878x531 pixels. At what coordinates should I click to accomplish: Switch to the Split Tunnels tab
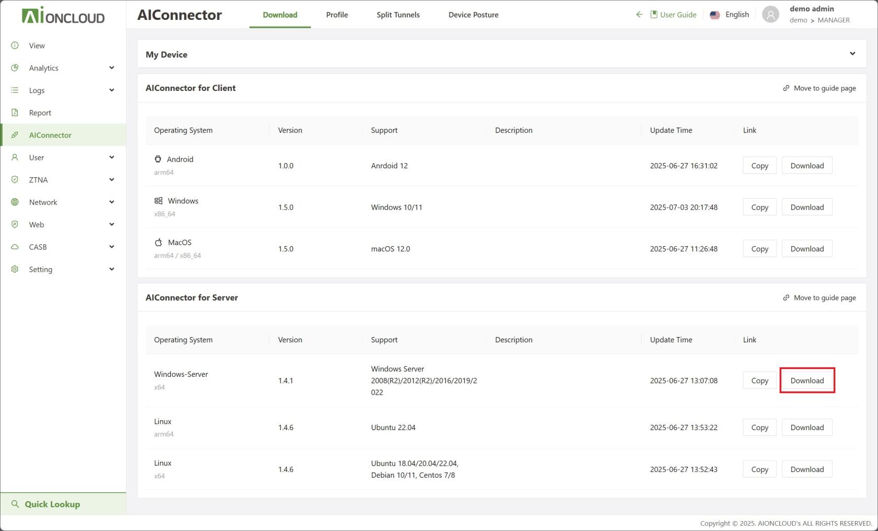(x=398, y=15)
